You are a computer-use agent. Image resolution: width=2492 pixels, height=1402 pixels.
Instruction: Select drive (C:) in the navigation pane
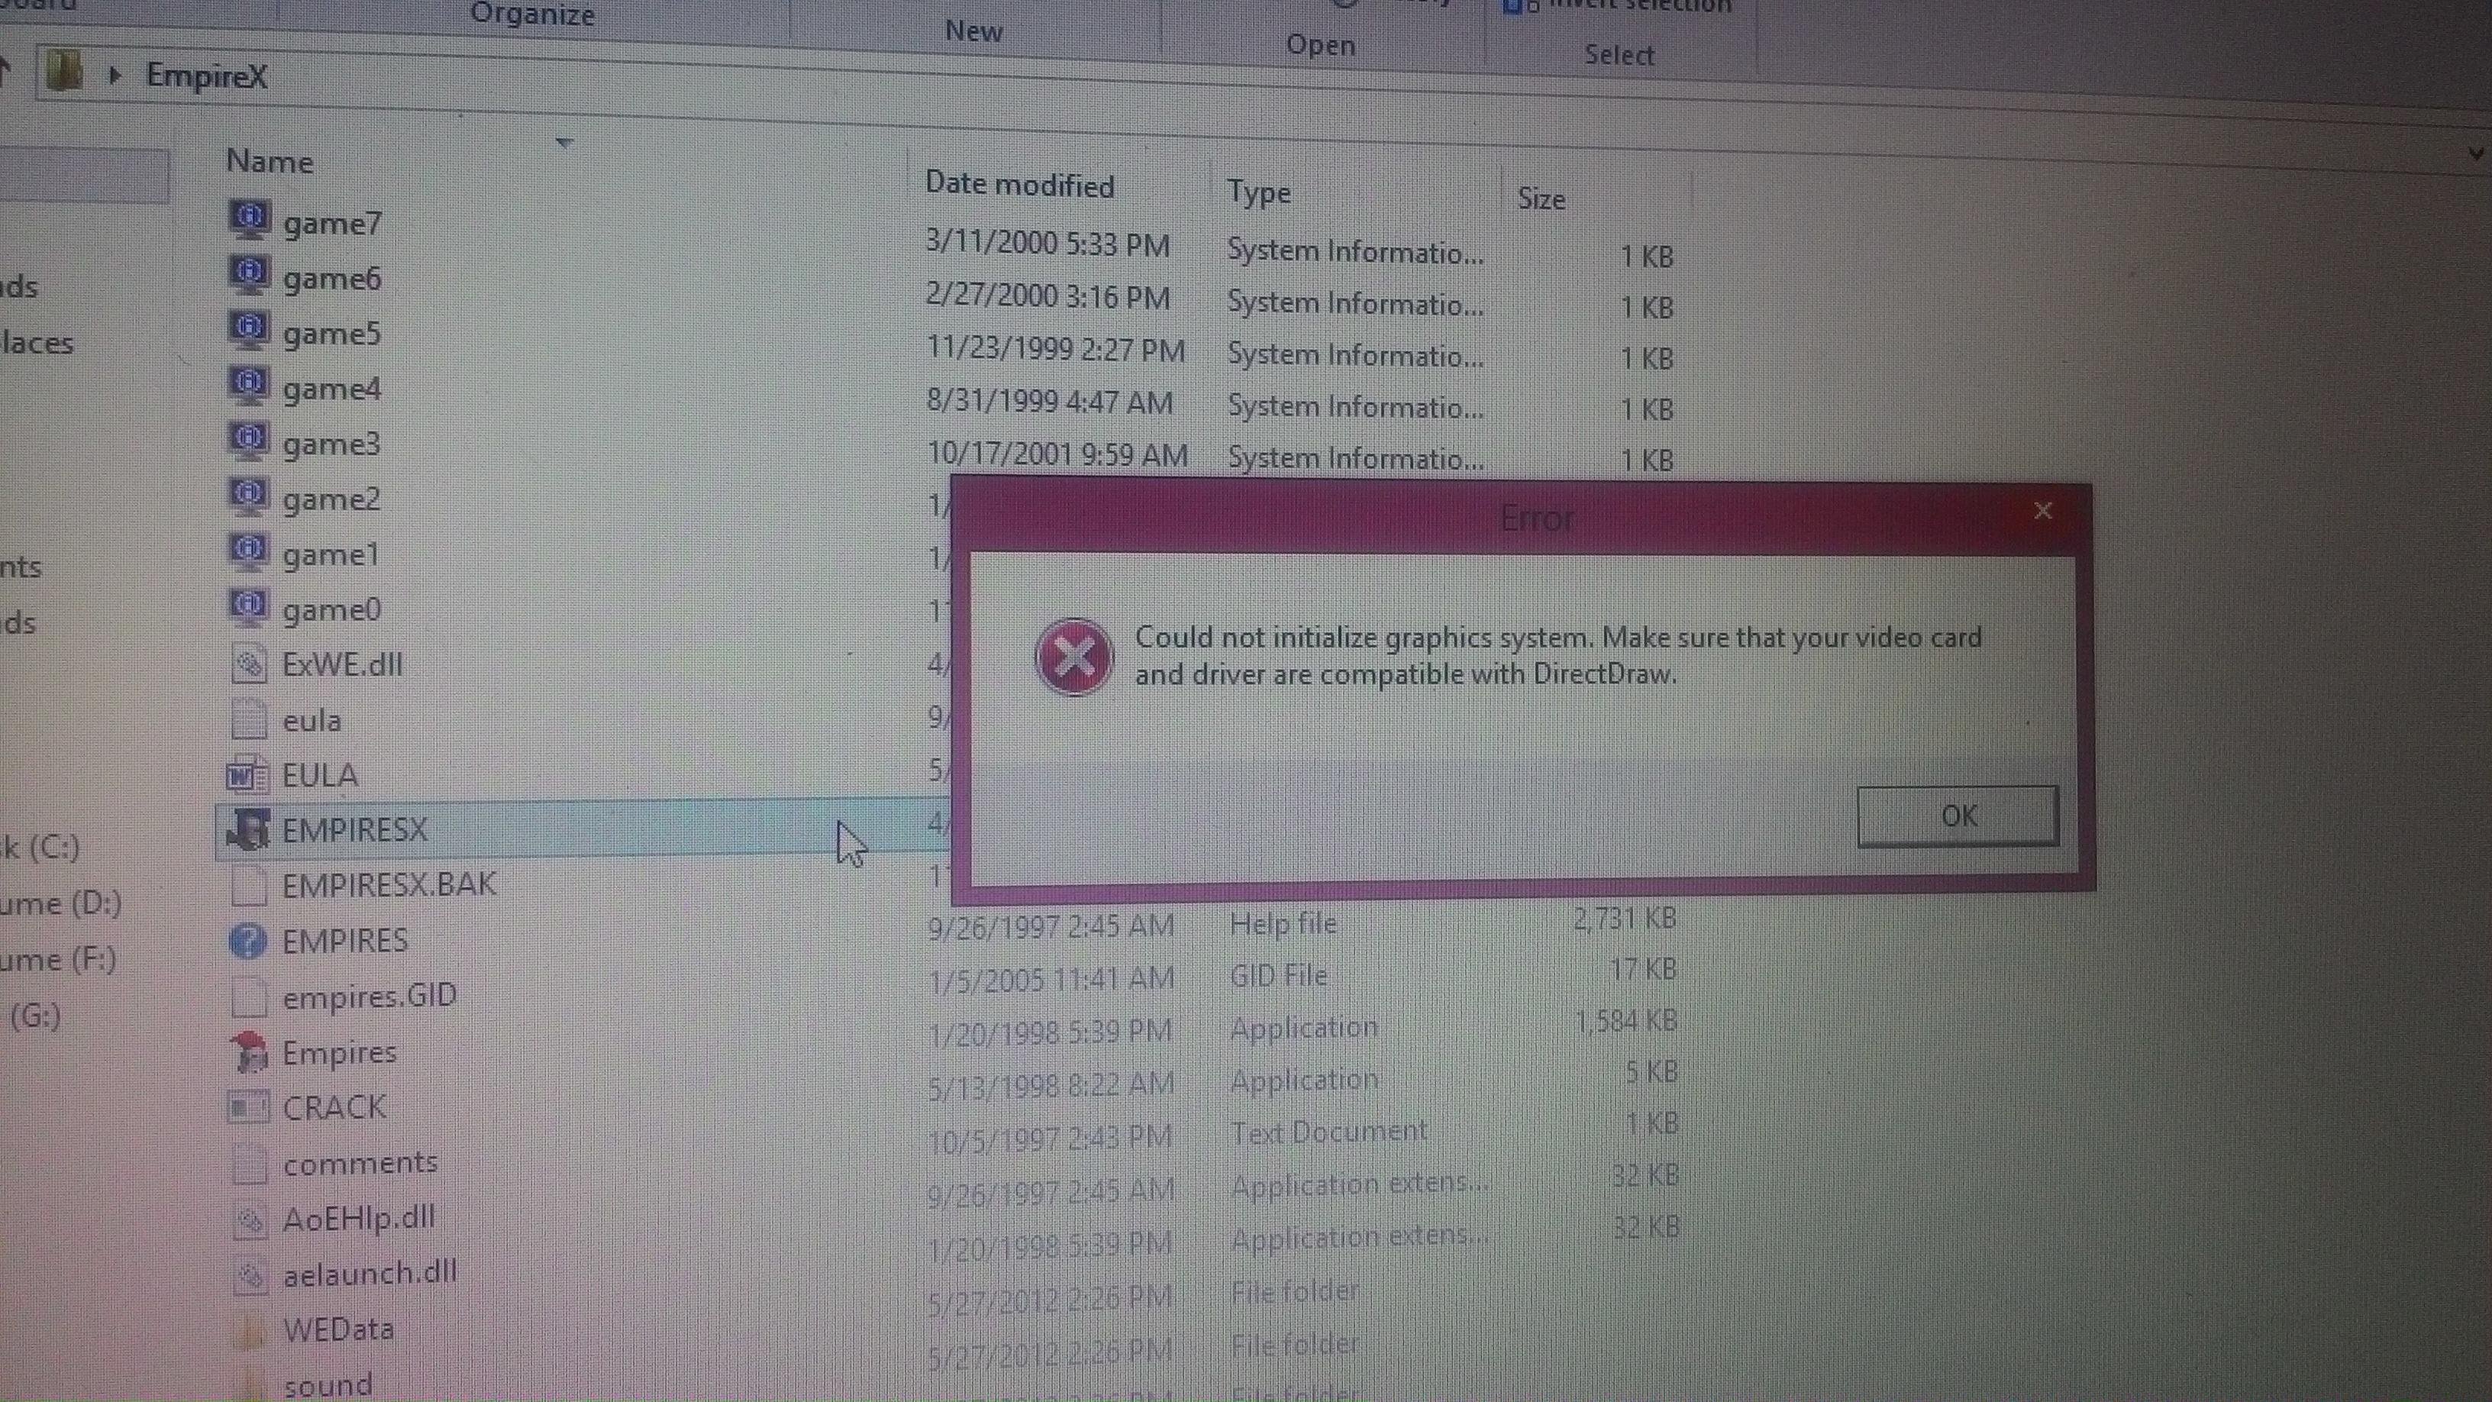(x=40, y=847)
